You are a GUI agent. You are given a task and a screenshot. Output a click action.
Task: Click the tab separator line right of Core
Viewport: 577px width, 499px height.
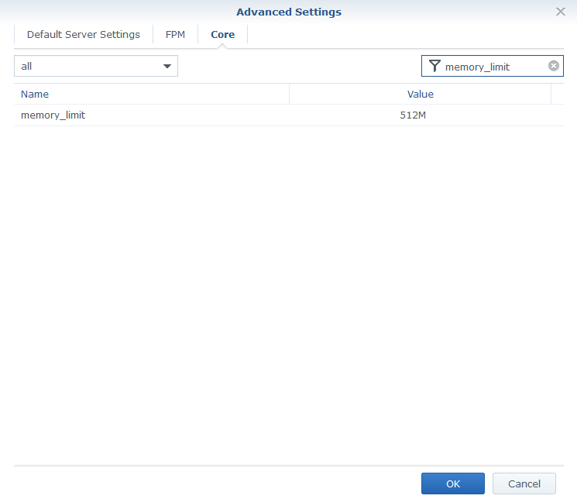(248, 35)
